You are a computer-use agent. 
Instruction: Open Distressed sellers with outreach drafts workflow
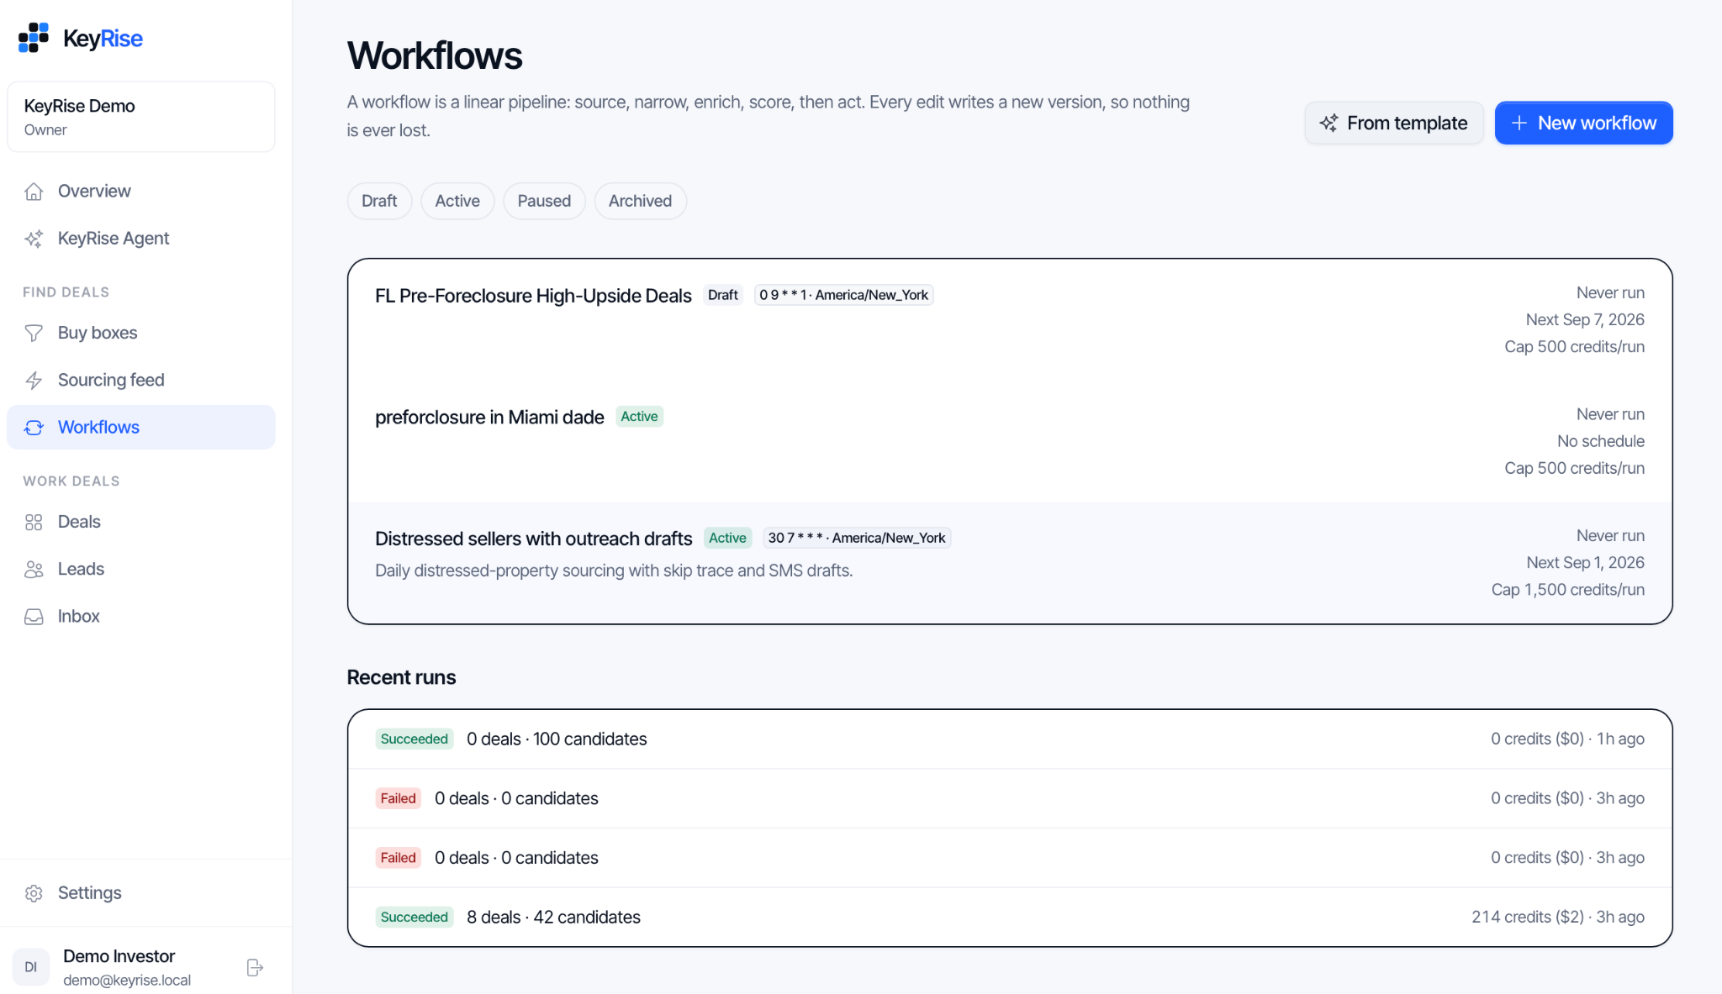pyautogui.click(x=1010, y=562)
